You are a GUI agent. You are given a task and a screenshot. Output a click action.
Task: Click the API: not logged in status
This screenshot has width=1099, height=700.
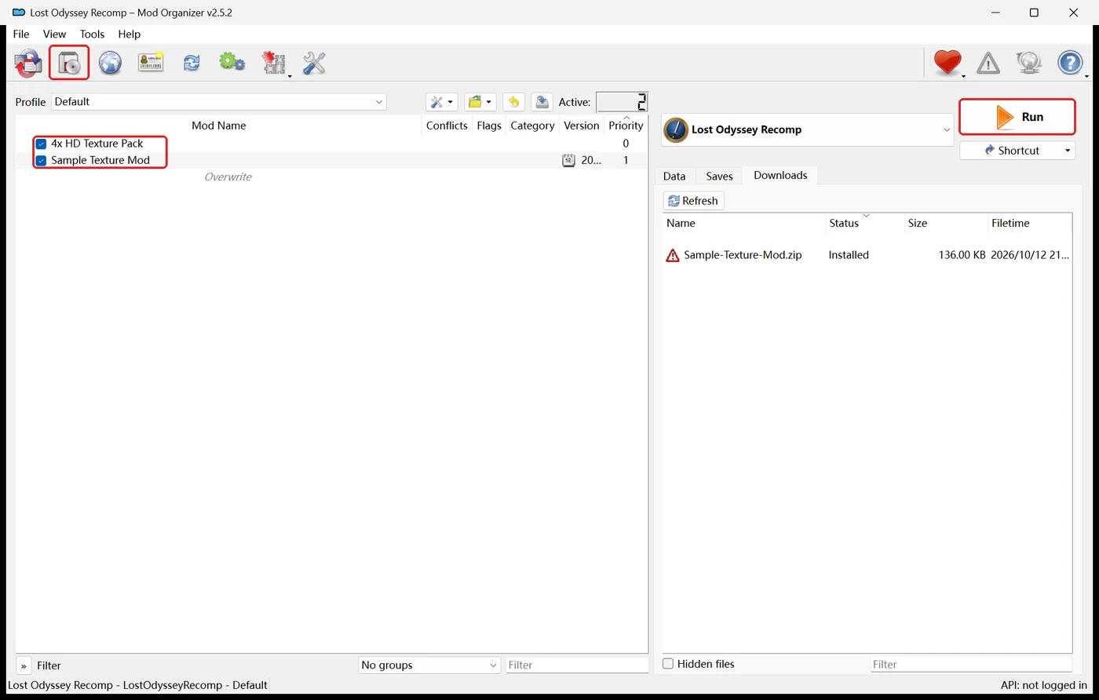click(x=1044, y=685)
